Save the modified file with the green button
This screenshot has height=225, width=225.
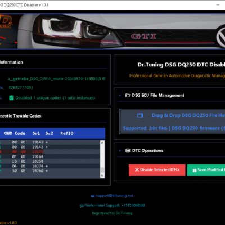pos(206,170)
